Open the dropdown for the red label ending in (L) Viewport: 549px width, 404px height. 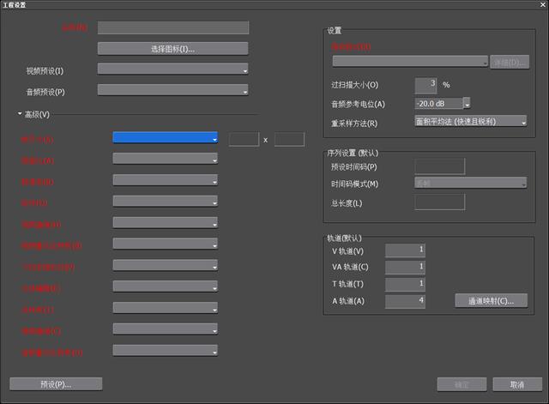pyautogui.click(x=165, y=308)
